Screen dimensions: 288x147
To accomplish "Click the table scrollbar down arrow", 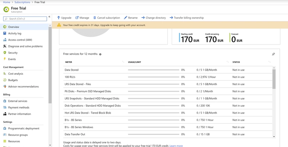I will tap(274, 137).
